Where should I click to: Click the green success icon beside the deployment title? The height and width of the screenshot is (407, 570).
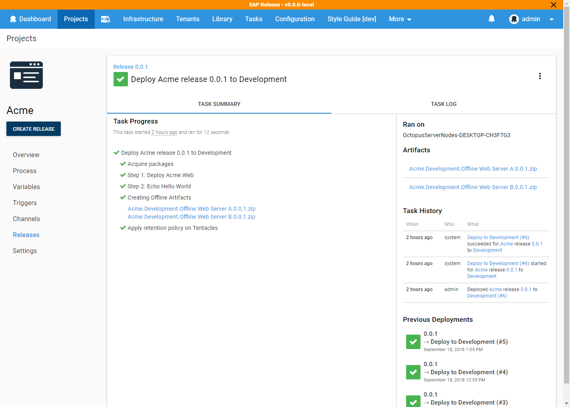[121, 79]
